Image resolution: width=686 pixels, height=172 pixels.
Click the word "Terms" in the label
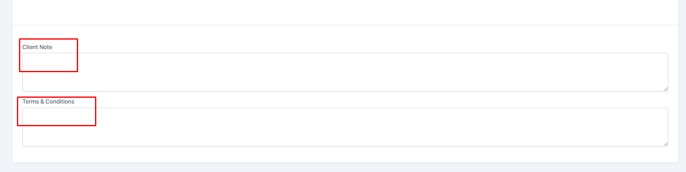coord(31,101)
